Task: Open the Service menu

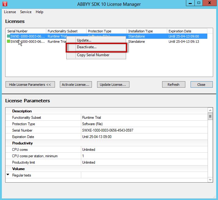Action: tap(26, 12)
